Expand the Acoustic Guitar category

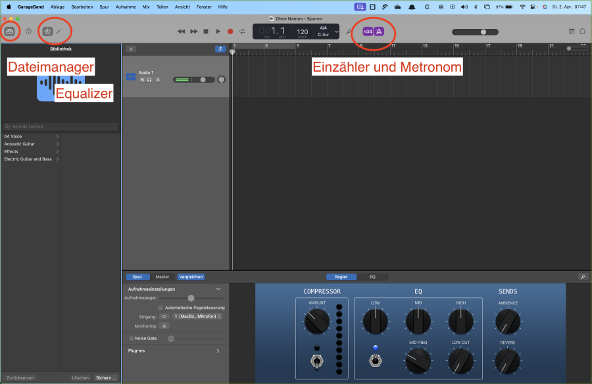pos(57,144)
